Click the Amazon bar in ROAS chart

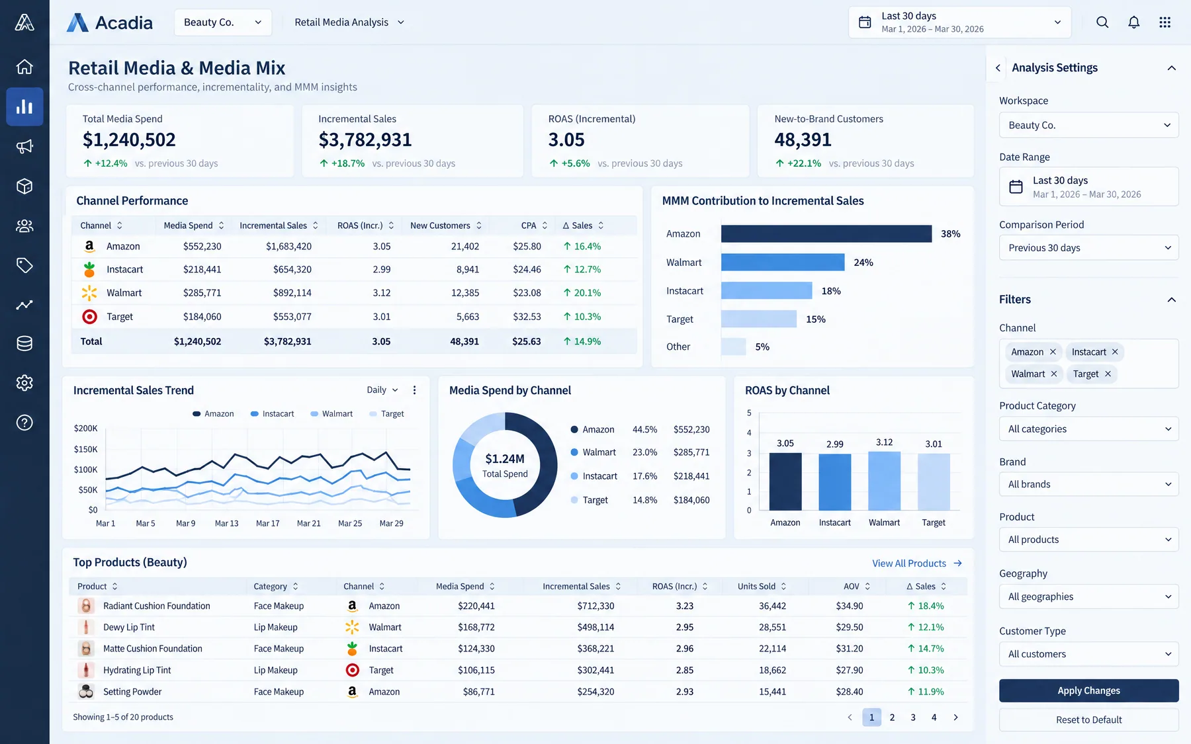[x=785, y=481]
